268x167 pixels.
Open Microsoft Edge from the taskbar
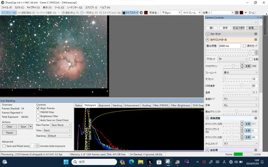coord(131,162)
